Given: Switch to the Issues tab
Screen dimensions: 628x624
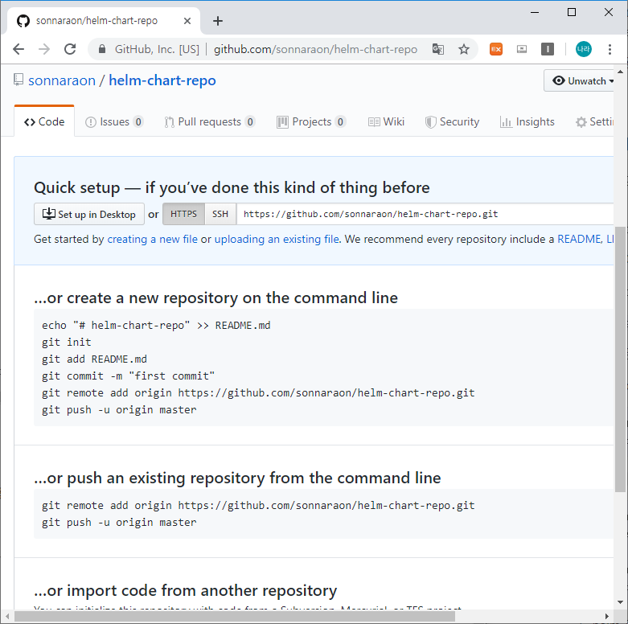Looking at the screenshot, I should [x=114, y=121].
